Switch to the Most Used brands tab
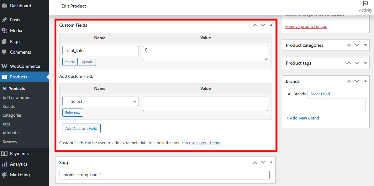The width and height of the screenshot is (374, 186). point(320,94)
